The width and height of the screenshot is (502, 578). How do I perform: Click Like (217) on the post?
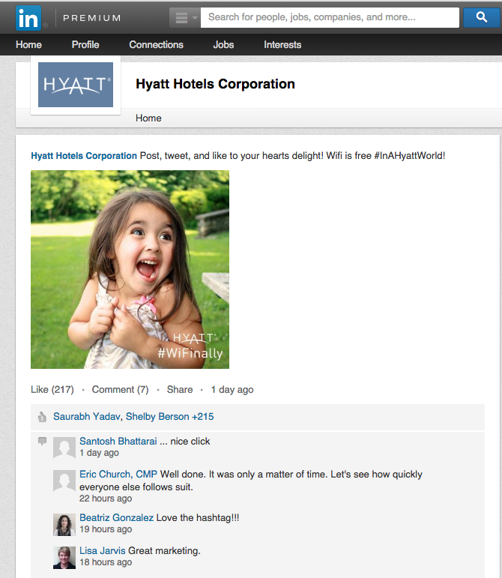pos(52,389)
